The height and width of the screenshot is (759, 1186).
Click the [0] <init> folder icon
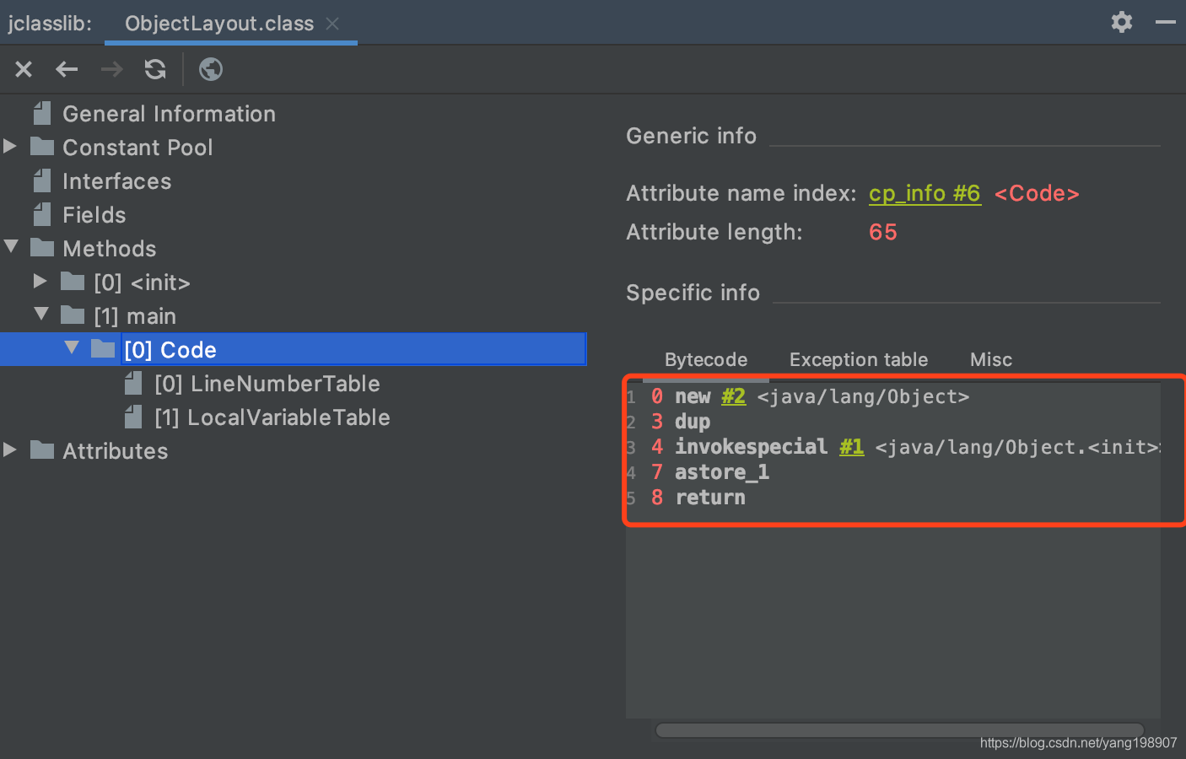pos(73,282)
